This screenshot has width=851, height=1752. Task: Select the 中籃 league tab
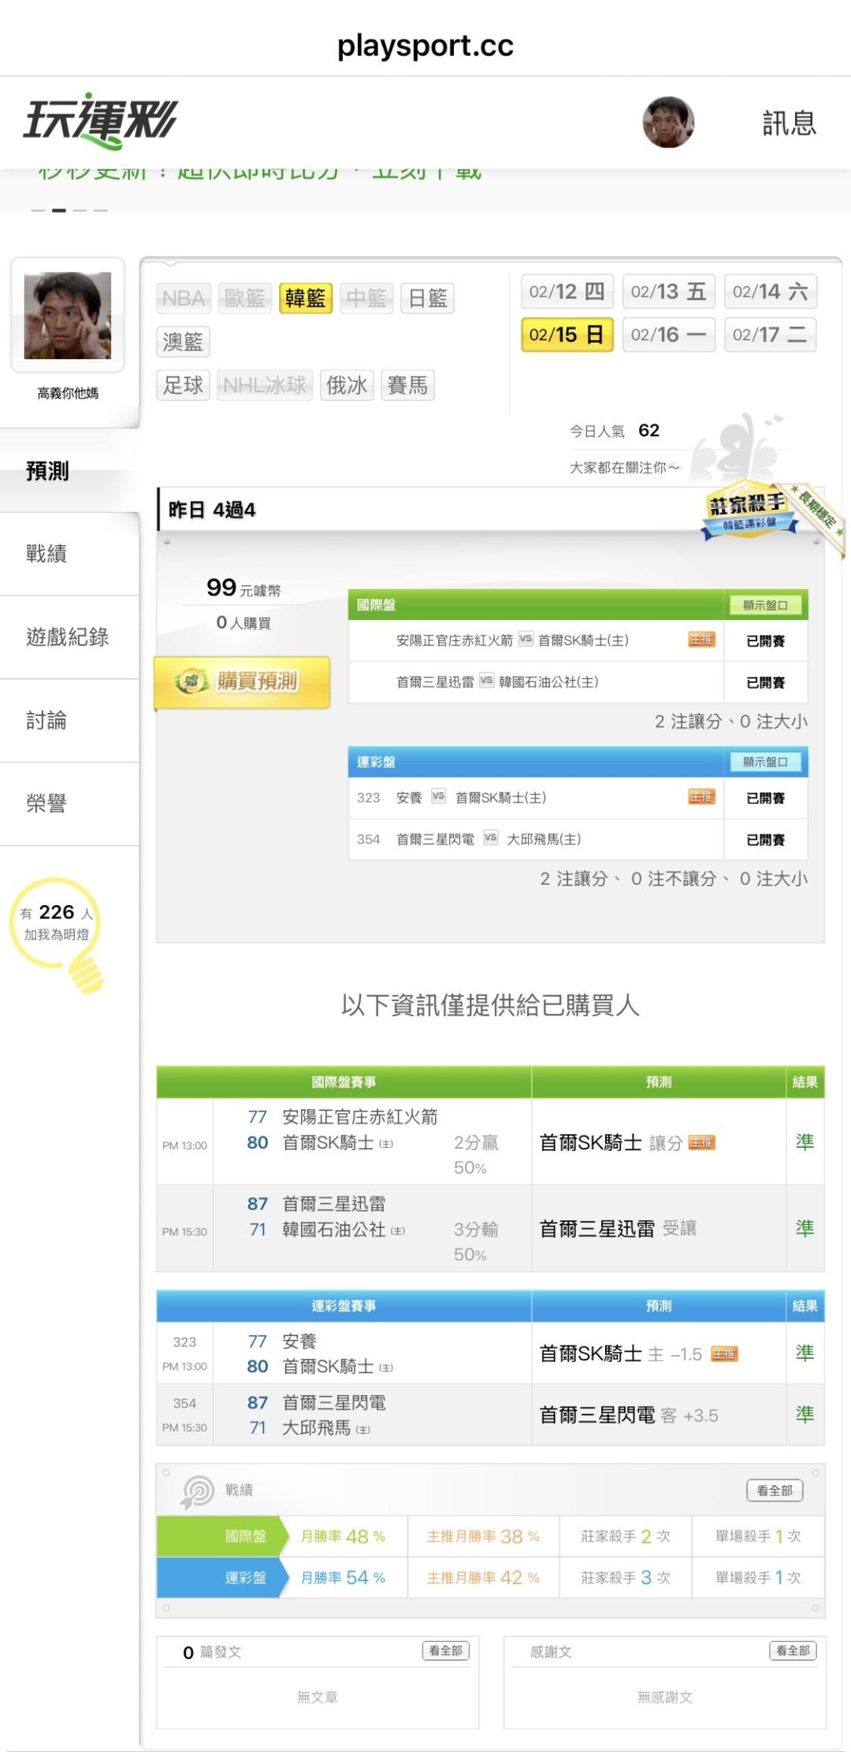(366, 299)
